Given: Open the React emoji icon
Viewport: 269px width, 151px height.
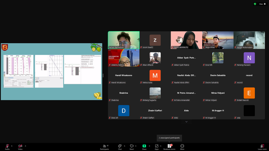Looking at the screenshot, I should pyautogui.click(x=132, y=146).
